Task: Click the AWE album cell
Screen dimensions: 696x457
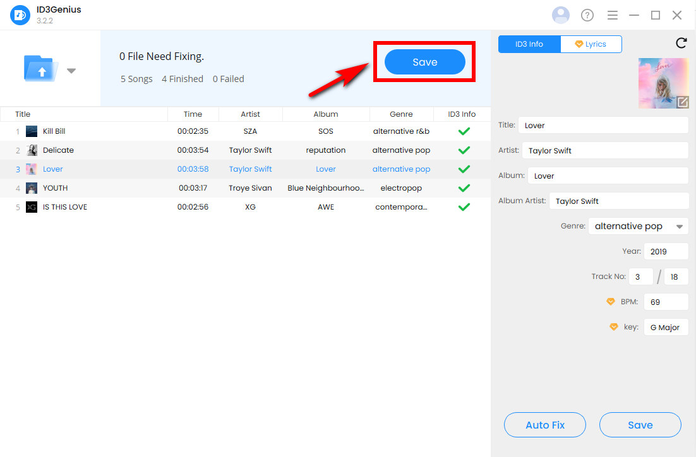Action: 326,207
